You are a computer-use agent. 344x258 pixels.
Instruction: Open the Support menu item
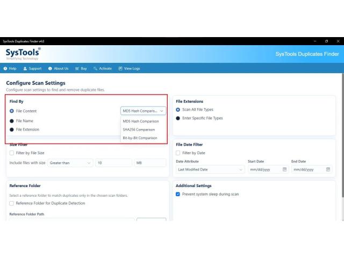click(x=32, y=68)
